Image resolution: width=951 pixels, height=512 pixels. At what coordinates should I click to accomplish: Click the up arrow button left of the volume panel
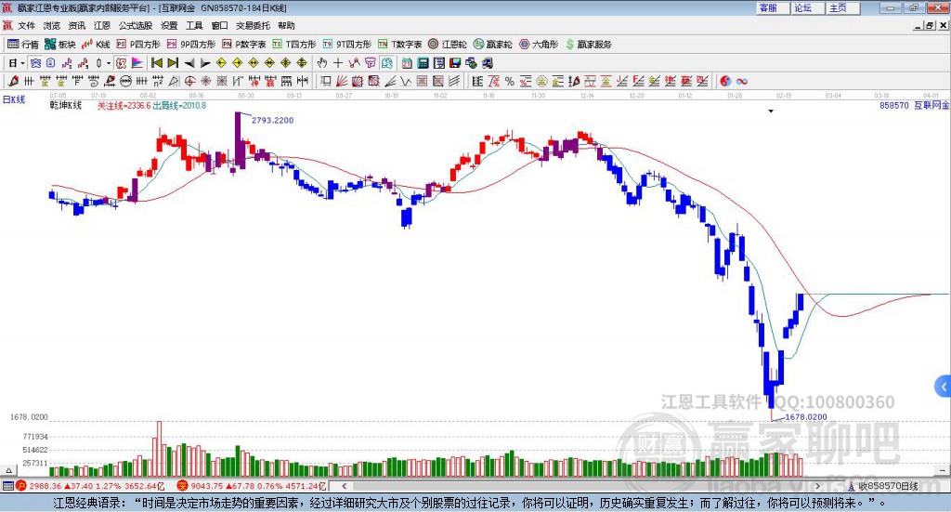pos(8,470)
